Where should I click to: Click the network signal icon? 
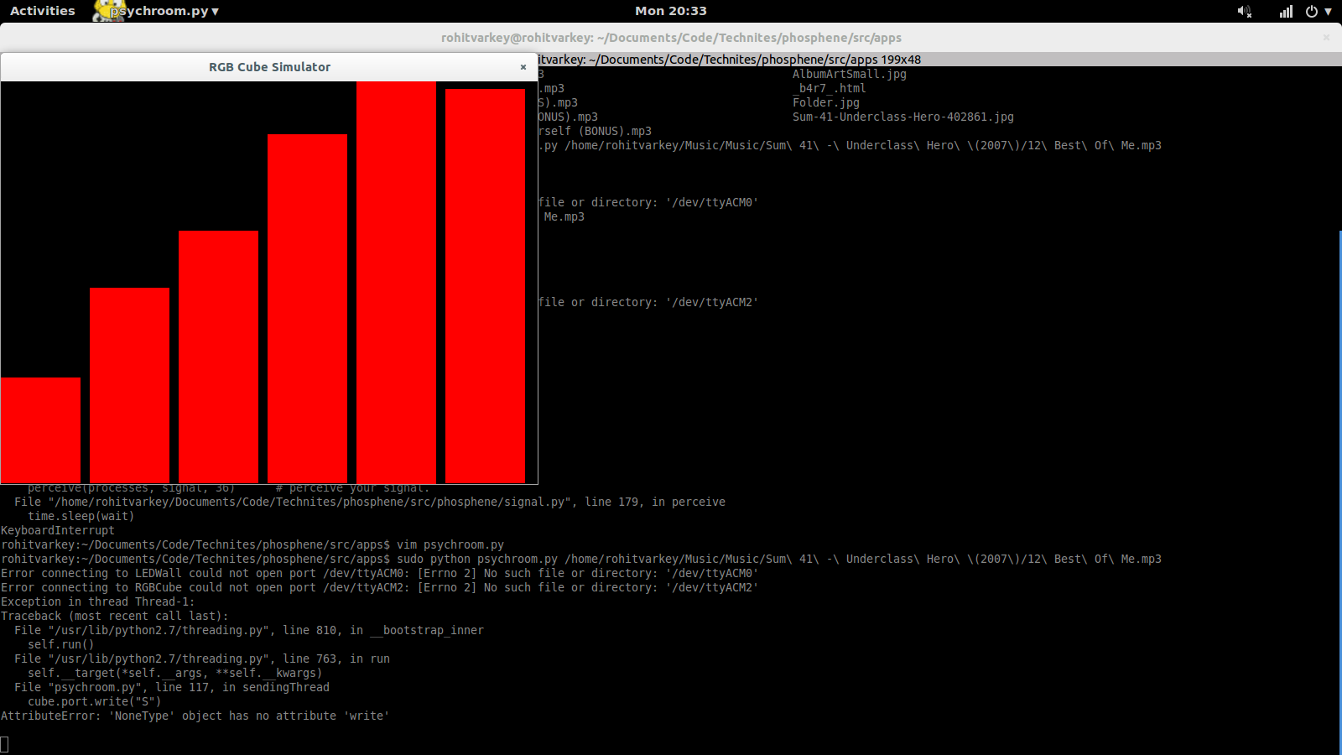(1286, 11)
